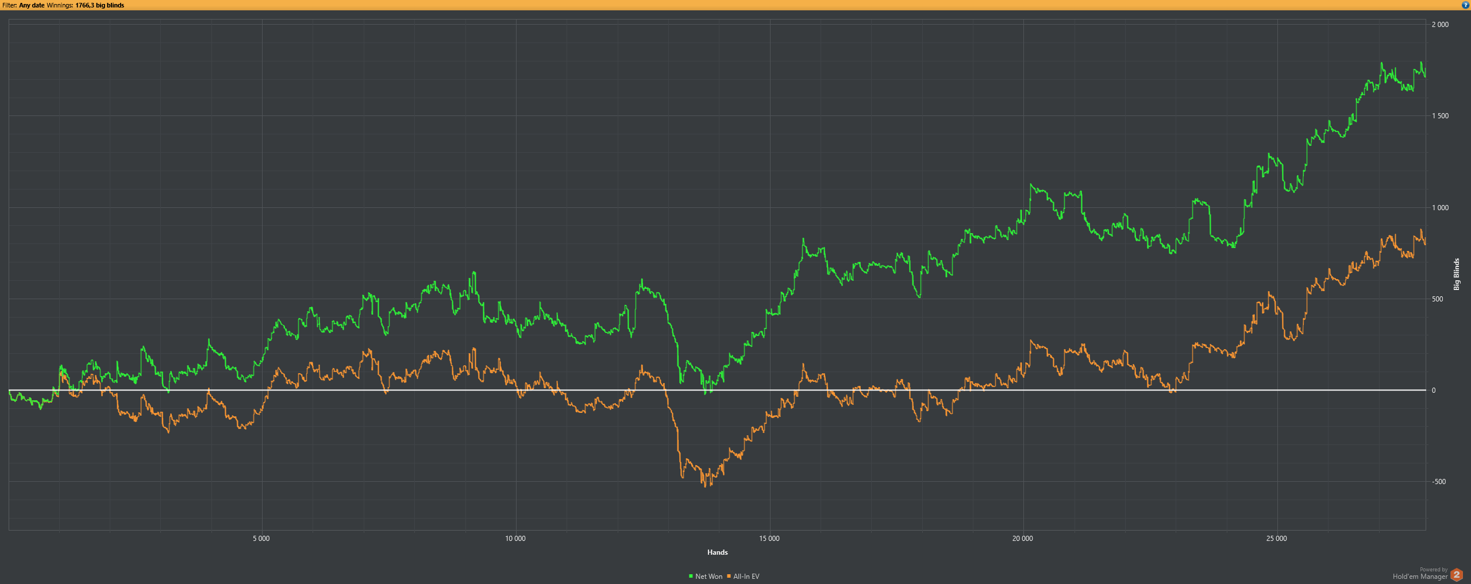Click the "Powered by" caption text
The width and height of the screenshot is (1471, 584).
[x=1434, y=570]
